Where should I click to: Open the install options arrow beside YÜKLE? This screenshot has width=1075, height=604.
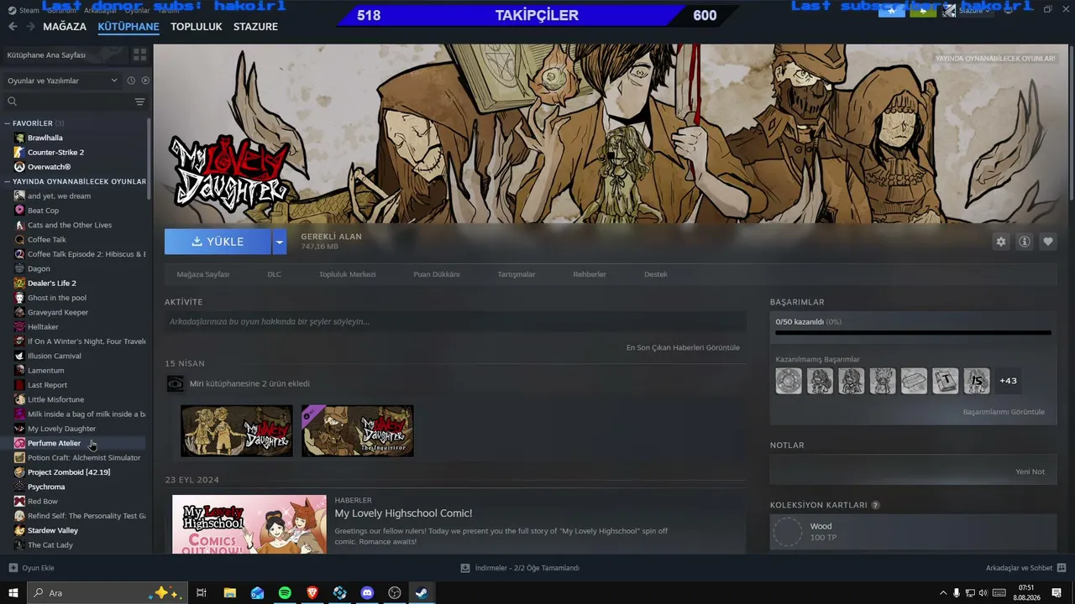click(x=280, y=242)
